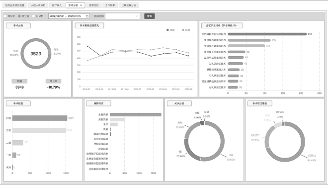The width and height of the screenshot is (328, 185).
Task: Click the 手术台数 panel title button
Action: tap(18, 25)
